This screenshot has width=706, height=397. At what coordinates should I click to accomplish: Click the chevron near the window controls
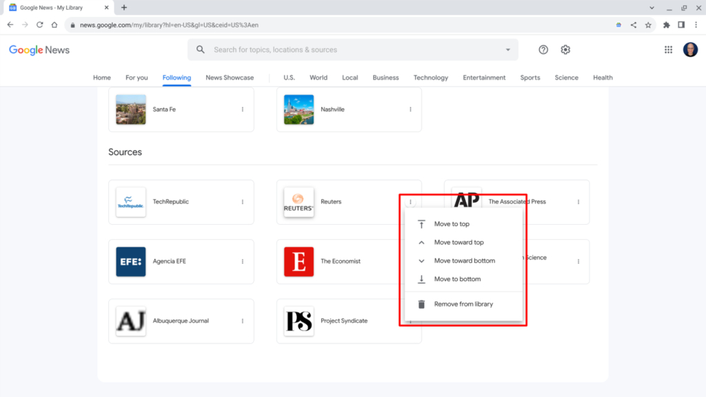[x=652, y=8]
